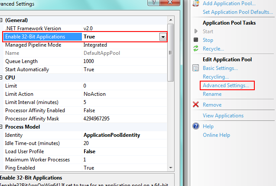
Task: Select the Name property row
Action: pos(85,53)
